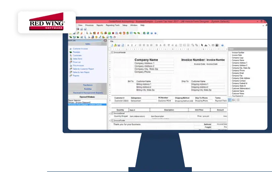Open the Setup menu
This screenshot has height=172, width=272.
point(125,25)
